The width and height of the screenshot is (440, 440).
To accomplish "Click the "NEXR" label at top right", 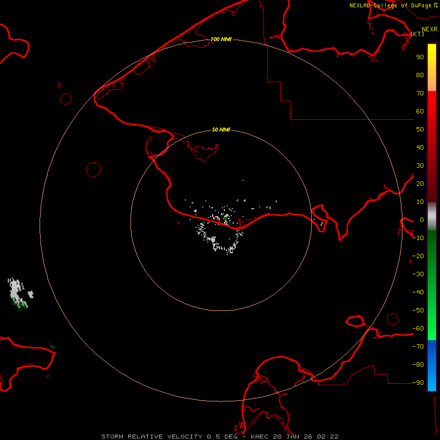I will tap(429, 29).
